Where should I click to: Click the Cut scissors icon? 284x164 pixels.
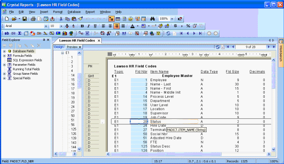[61, 19]
